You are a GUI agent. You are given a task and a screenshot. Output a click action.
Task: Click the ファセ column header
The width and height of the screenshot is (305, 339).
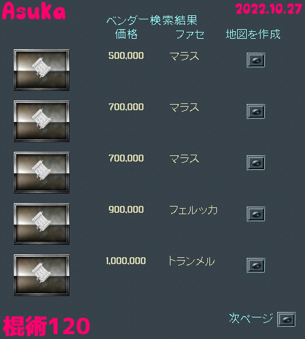tap(190, 35)
